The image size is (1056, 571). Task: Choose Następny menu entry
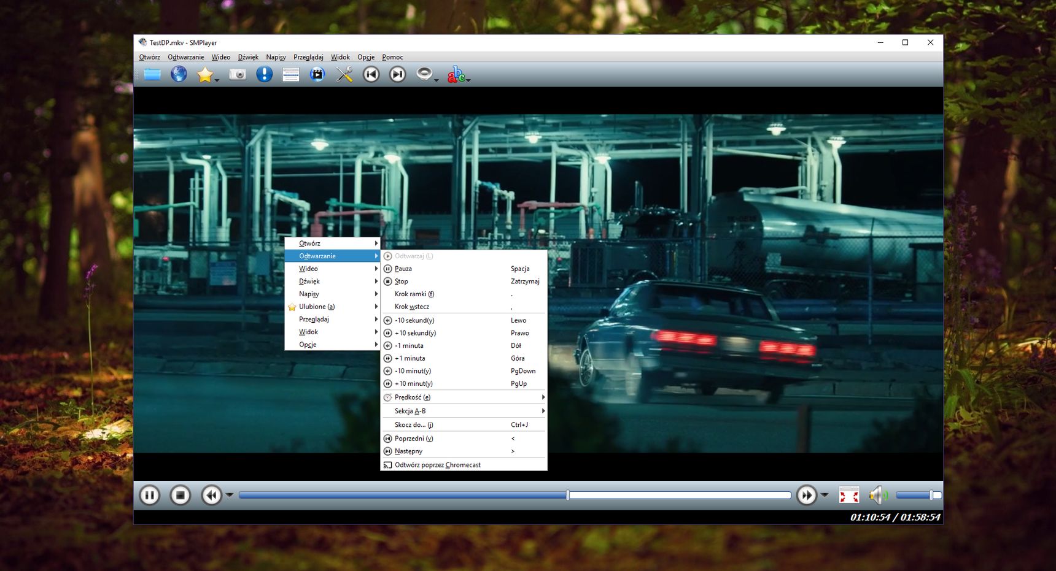coord(464,451)
